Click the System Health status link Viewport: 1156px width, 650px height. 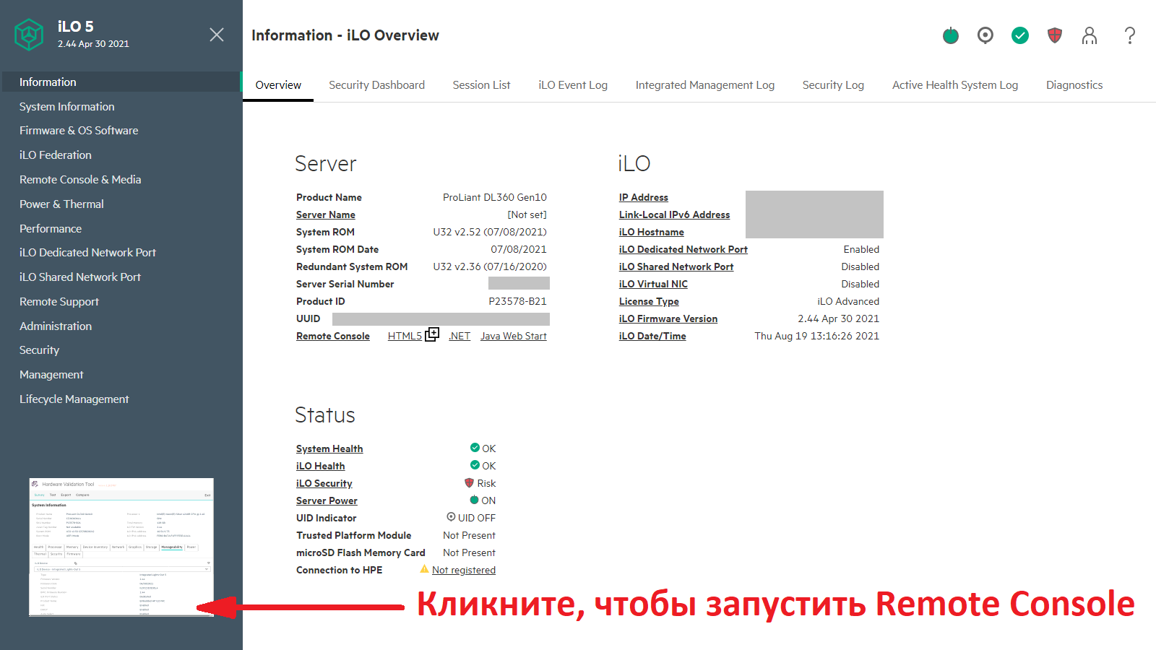329,449
